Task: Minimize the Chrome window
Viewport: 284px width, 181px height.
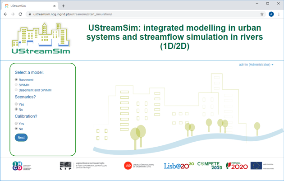Action: click(257, 4)
